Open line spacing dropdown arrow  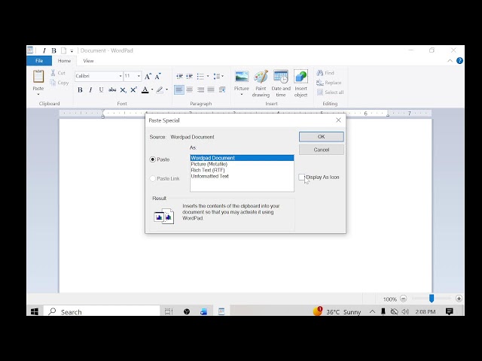pyautogui.click(x=223, y=76)
